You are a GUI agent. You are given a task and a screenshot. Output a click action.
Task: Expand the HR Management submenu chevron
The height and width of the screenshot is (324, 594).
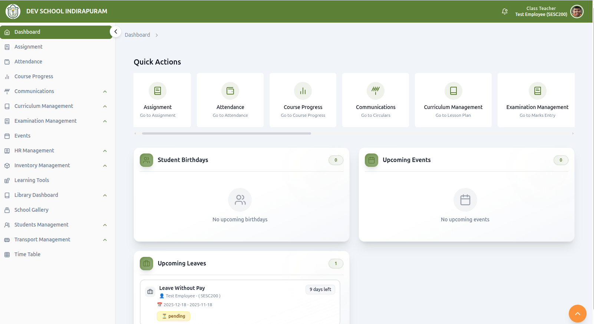tap(105, 151)
